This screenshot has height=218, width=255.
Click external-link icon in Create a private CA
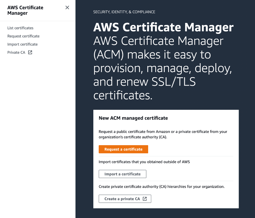(145, 199)
